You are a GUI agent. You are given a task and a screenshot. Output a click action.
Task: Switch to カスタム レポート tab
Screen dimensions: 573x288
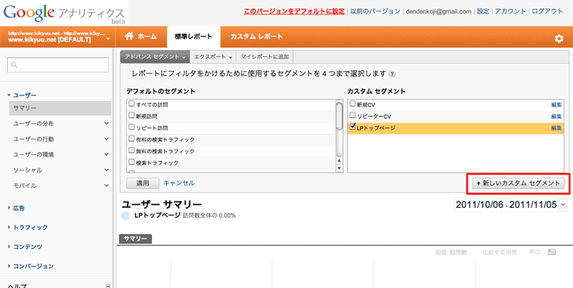(x=256, y=37)
